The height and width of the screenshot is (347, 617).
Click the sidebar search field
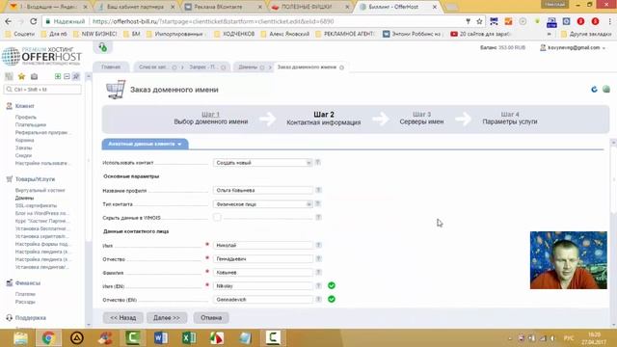[x=42, y=90]
